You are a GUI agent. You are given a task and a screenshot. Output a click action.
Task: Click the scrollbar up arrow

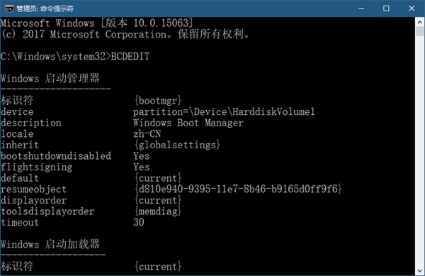tap(419, 22)
